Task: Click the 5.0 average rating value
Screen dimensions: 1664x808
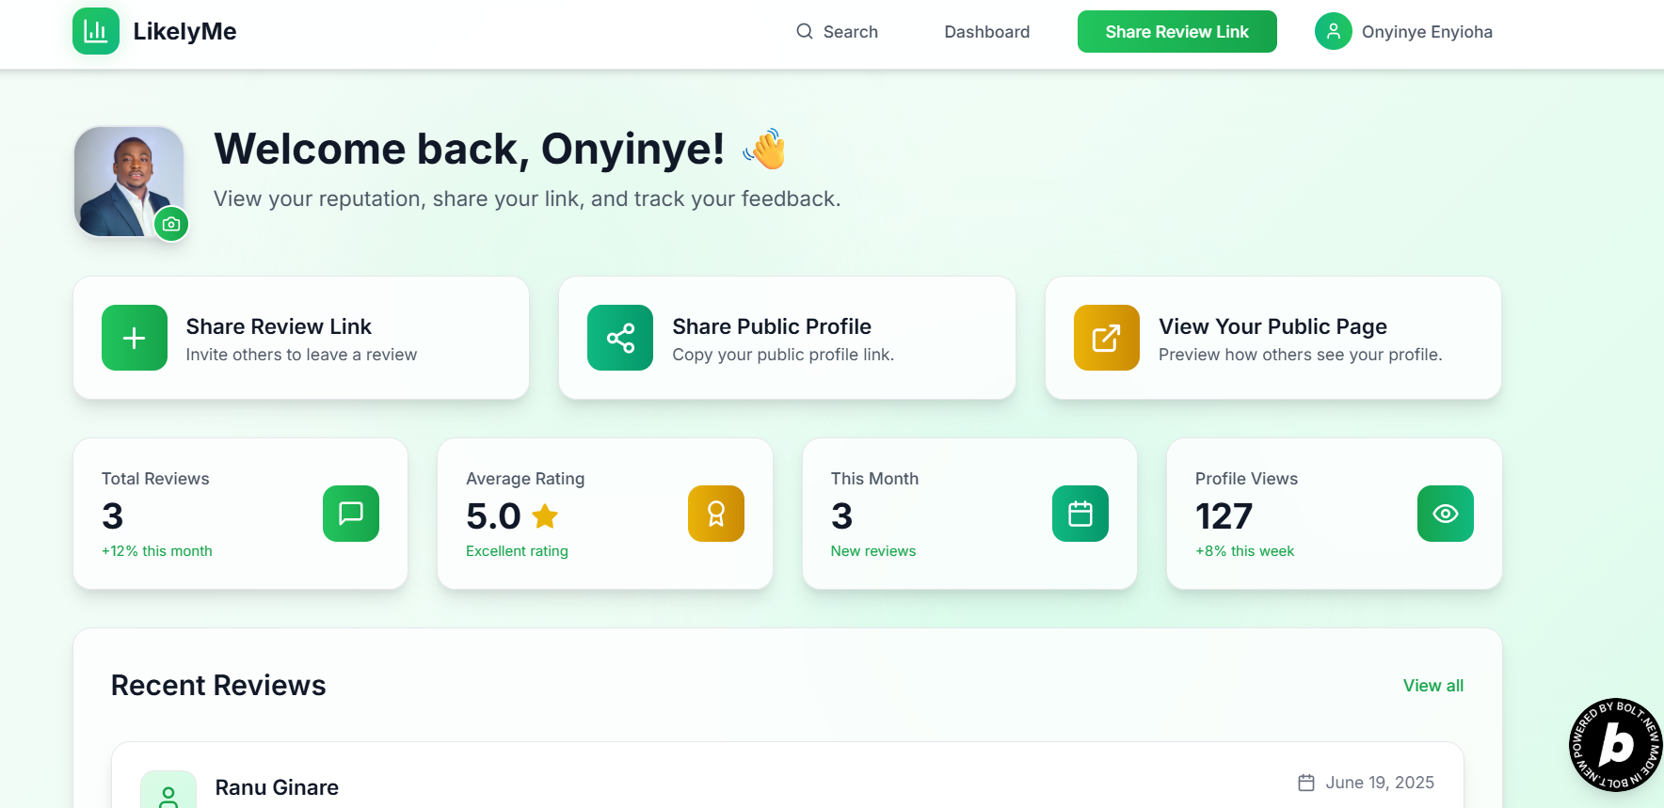Action: [x=493, y=516]
